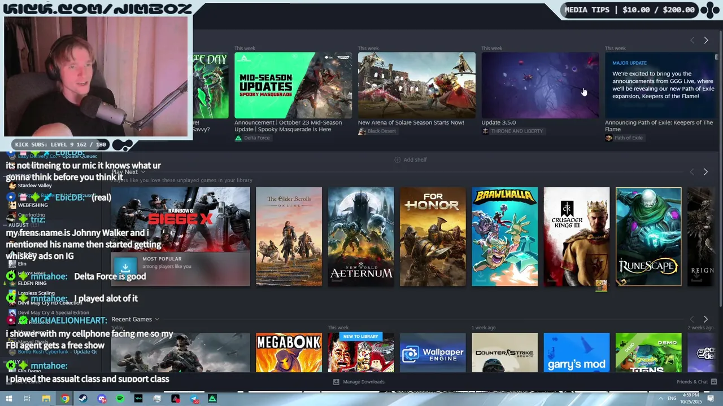Select the Brawlhalla cover
Viewport: 723px width, 406px height.
pos(504,236)
